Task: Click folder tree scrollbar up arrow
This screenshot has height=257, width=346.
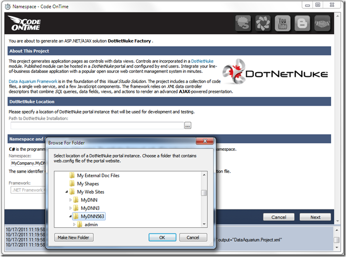Action: (204, 175)
